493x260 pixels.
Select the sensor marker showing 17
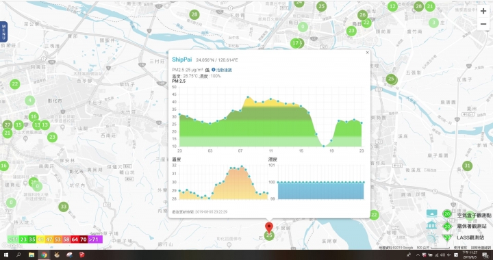coord(296,43)
